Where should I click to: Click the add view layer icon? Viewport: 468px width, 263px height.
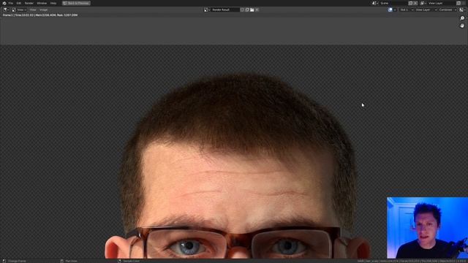[458, 3]
